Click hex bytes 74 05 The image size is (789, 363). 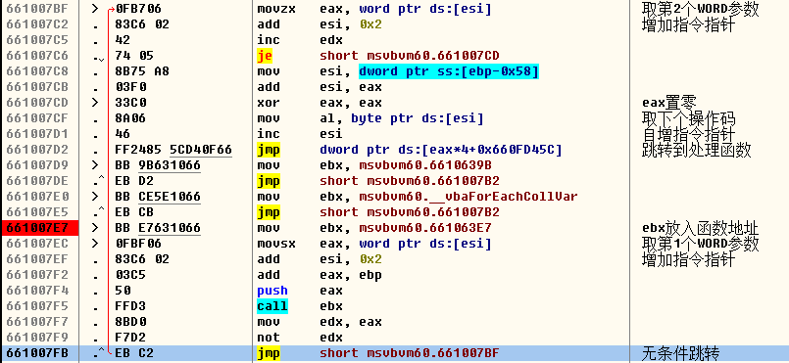pos(134,55)
